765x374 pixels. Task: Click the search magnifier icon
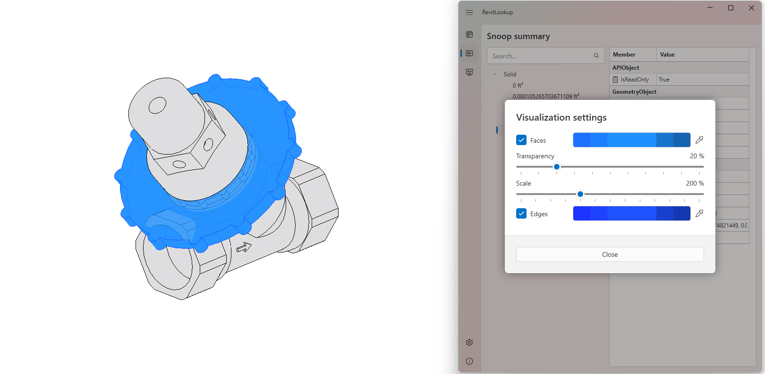pos(596,56)
